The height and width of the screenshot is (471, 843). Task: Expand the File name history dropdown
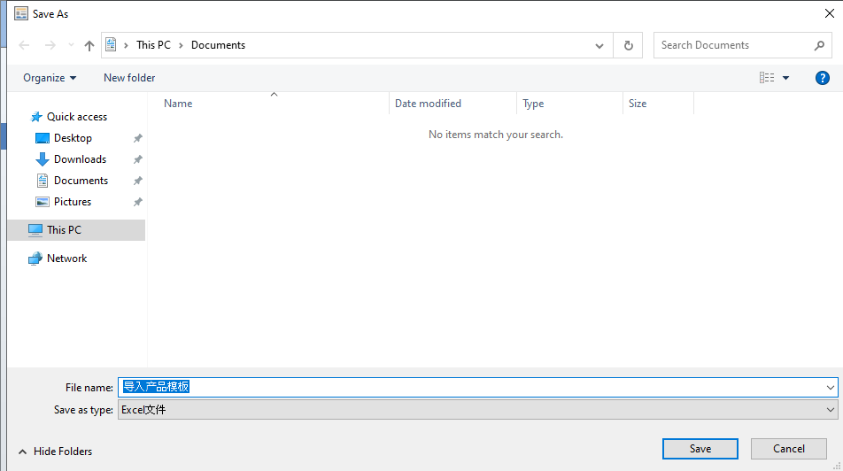pyautogui.click(x=830, y=387)
